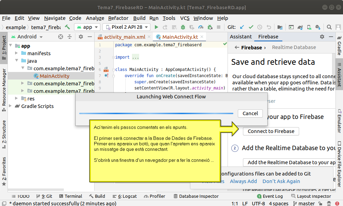The image size is (343, 206).
Task: Click the Always Add link
Action: (x=243, y=181)
